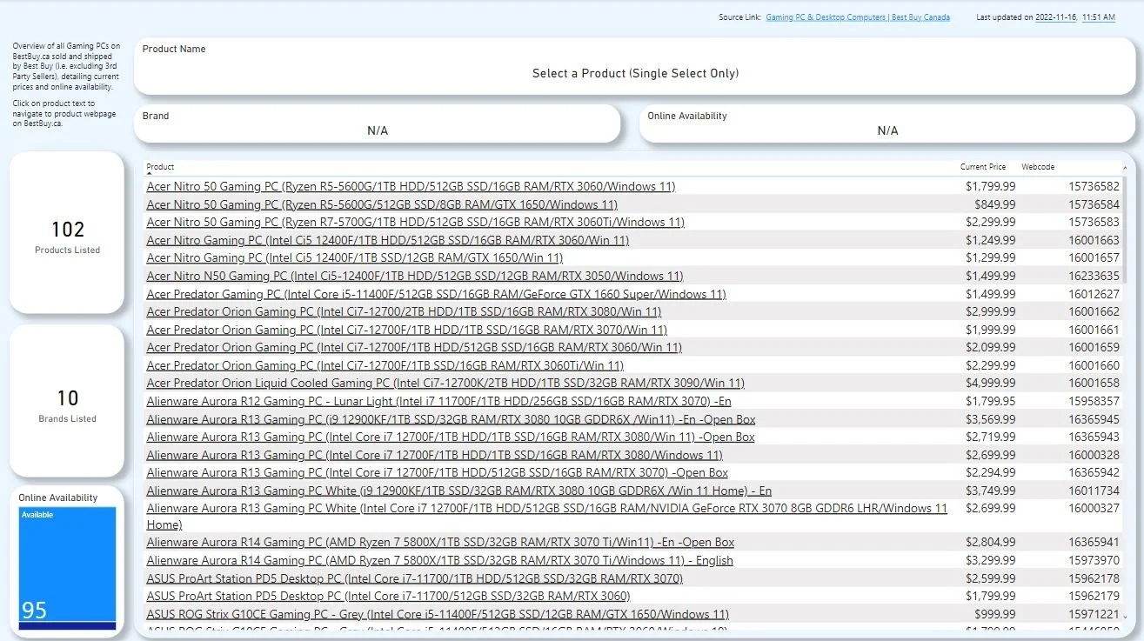Open Acer Predator Orion 512GB SSD RTX 3060 link
Image resolution: width=1144 pixels, height=641 pixels.
414,347
